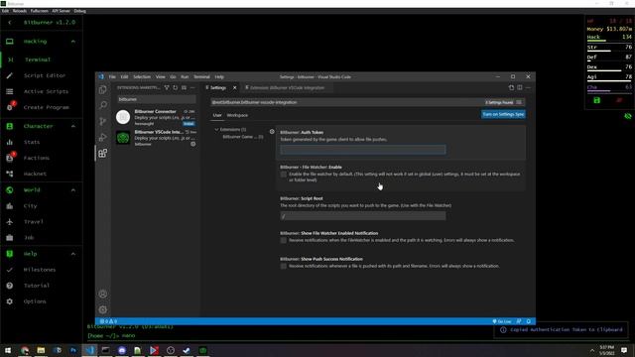The height and width of the screenshot is (357, 635).
Task: Filter extensions with the funnel icon
Action: point(167,87)
